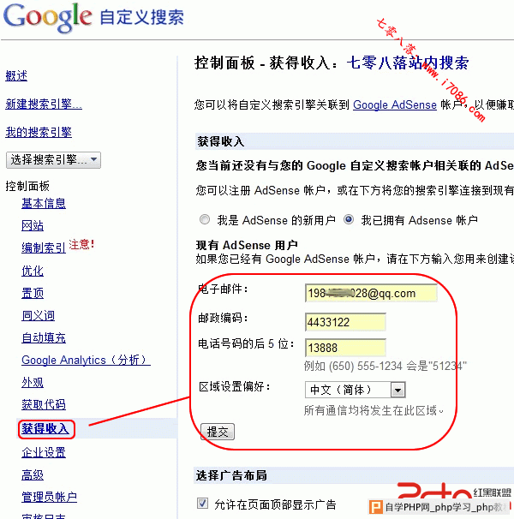The width and height of the screenshot is (514, 519).
Task: Click the Google logo
Action: click(x=48, y=18)
